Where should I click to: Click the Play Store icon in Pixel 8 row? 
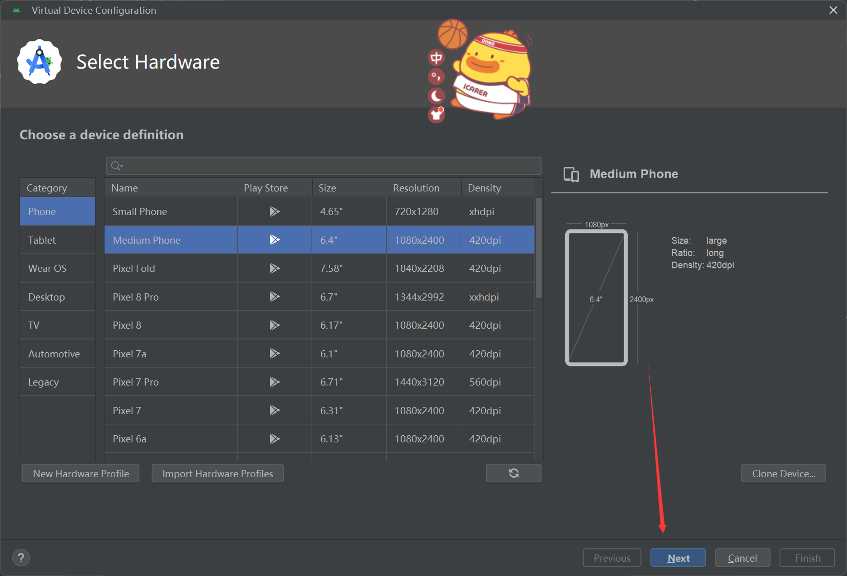click(x=275, y=325)
